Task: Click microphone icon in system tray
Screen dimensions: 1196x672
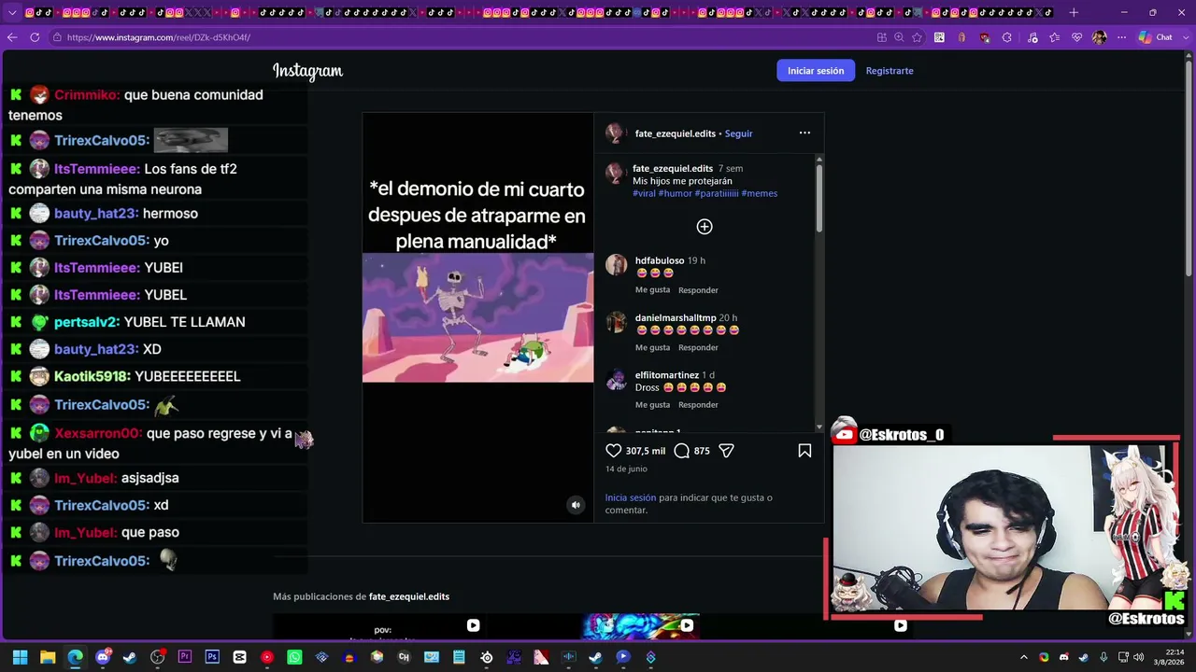Action: click(1103, 657)
